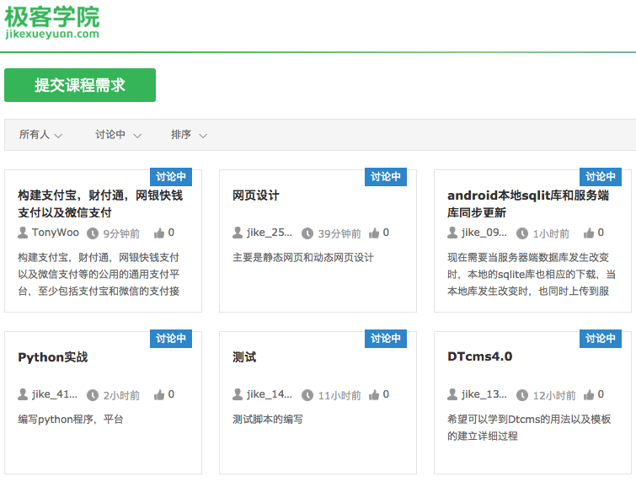Click username TonyWoo on first card

(x=56, y=233)
